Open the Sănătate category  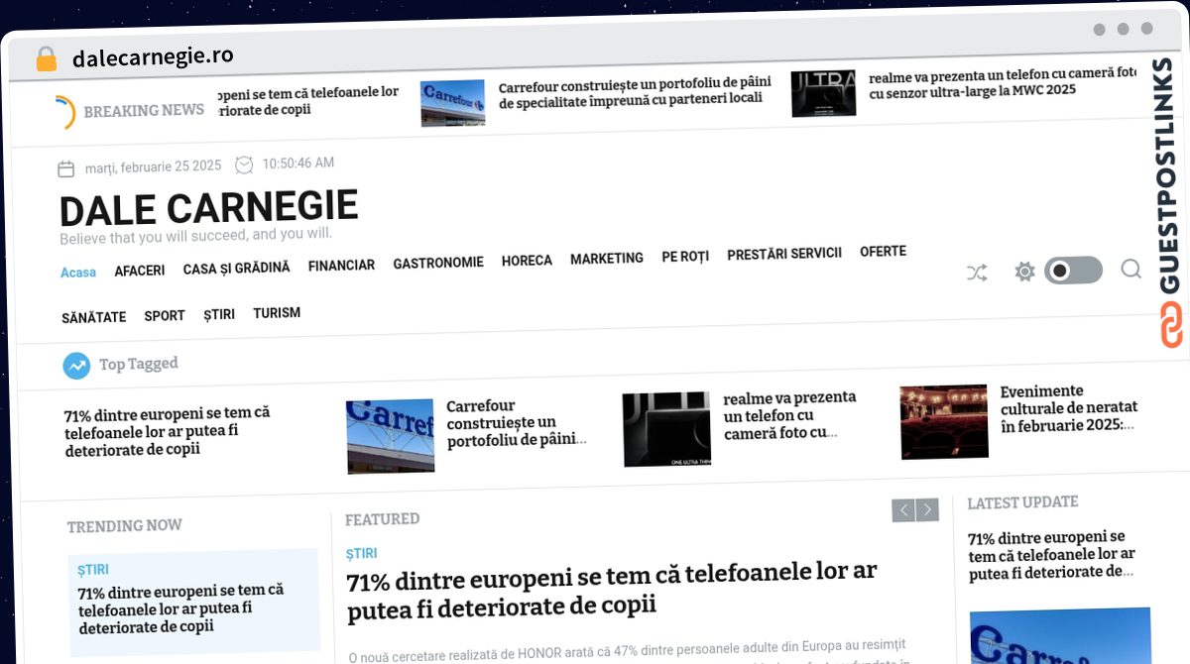[94, 318]
